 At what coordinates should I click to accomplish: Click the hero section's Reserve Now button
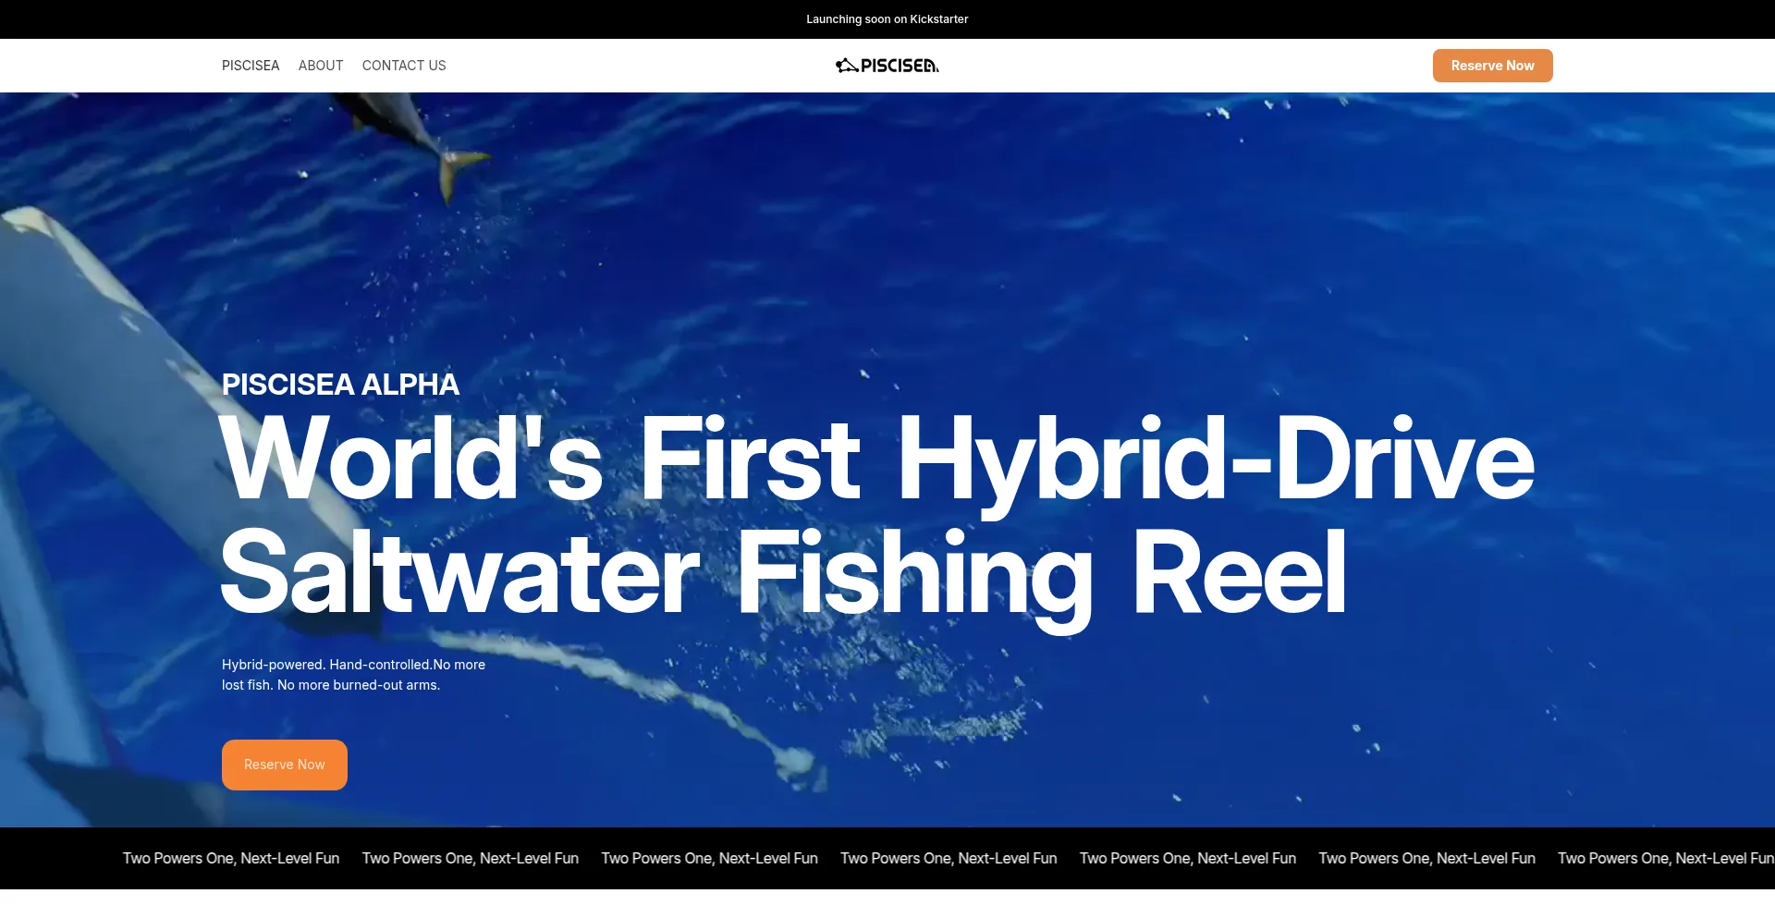(285, 765)
